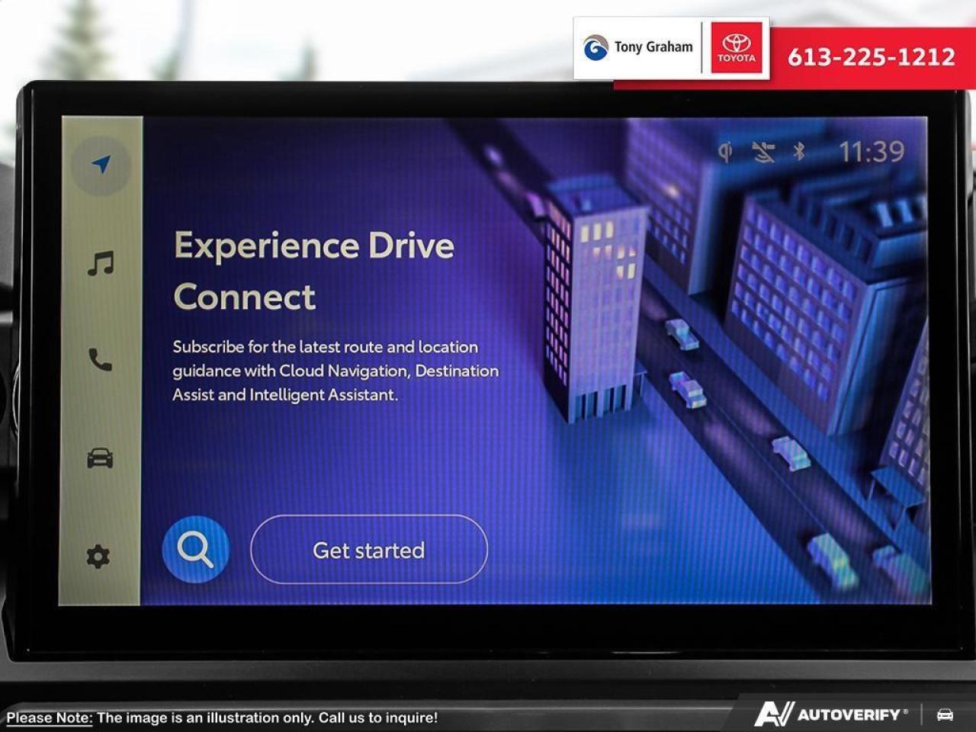
Task: Tap the blue magnifier search button
Action: tap(195, 550)
